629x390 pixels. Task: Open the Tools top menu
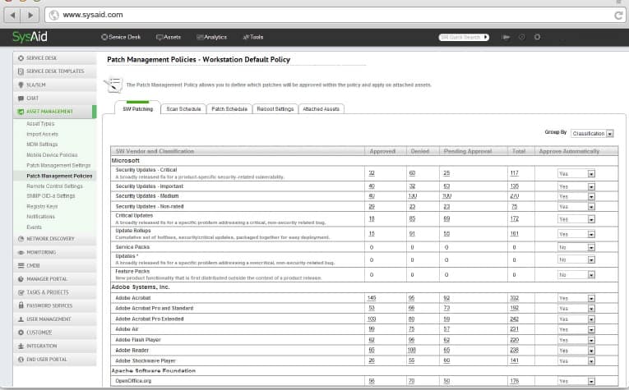click(x=253, y=37)
